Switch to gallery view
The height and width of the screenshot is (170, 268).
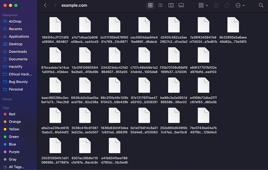(x=181, y=5)
